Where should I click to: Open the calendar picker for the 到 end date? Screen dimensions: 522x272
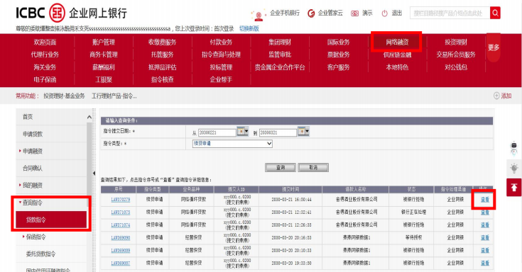click(303, 131)
